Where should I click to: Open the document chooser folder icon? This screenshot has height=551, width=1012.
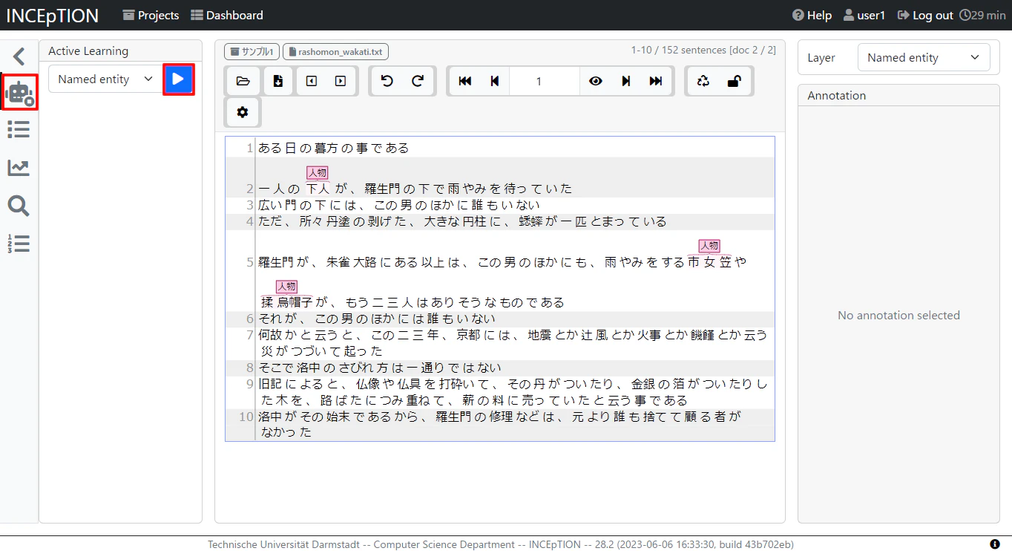[x=243, y=82]
